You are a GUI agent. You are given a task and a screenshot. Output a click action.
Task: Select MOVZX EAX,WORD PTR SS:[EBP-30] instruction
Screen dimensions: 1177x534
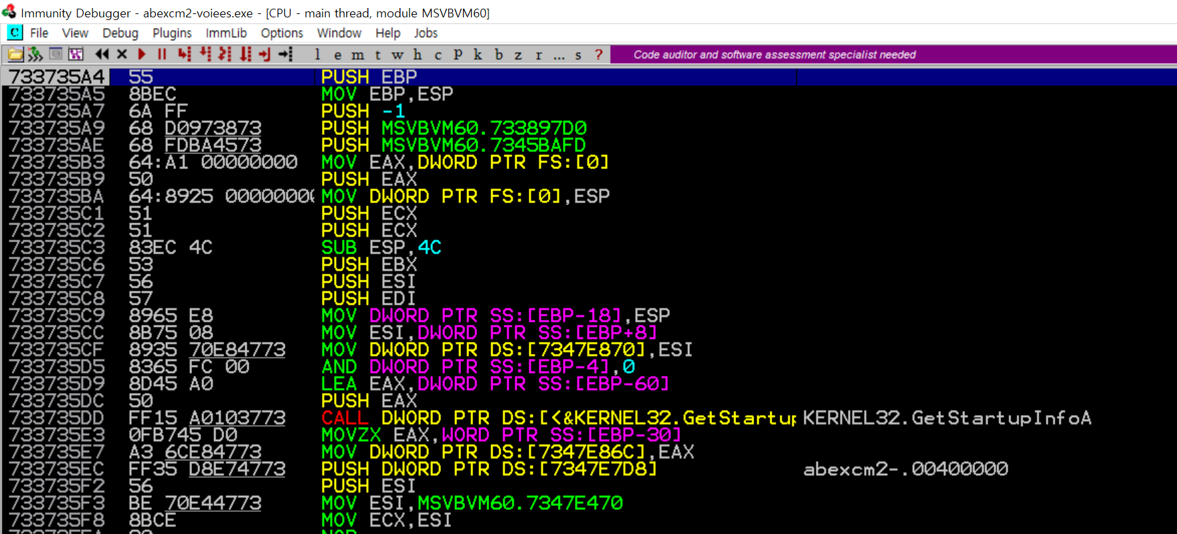(501, 435)
